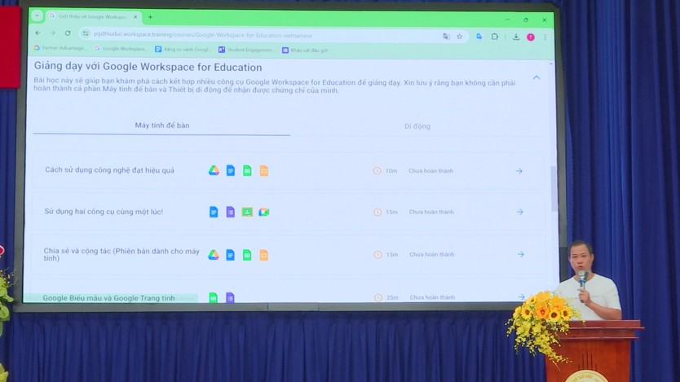Open the site info icon in address bar
680x382 pixels.
[x=86, y=33]
